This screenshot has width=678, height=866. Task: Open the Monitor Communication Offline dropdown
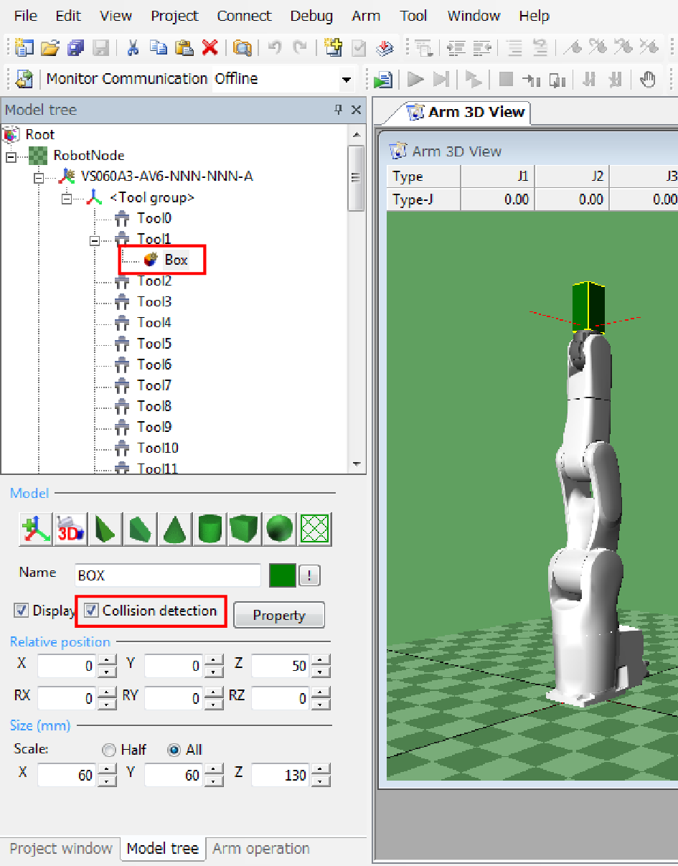[x=347, y=79]
